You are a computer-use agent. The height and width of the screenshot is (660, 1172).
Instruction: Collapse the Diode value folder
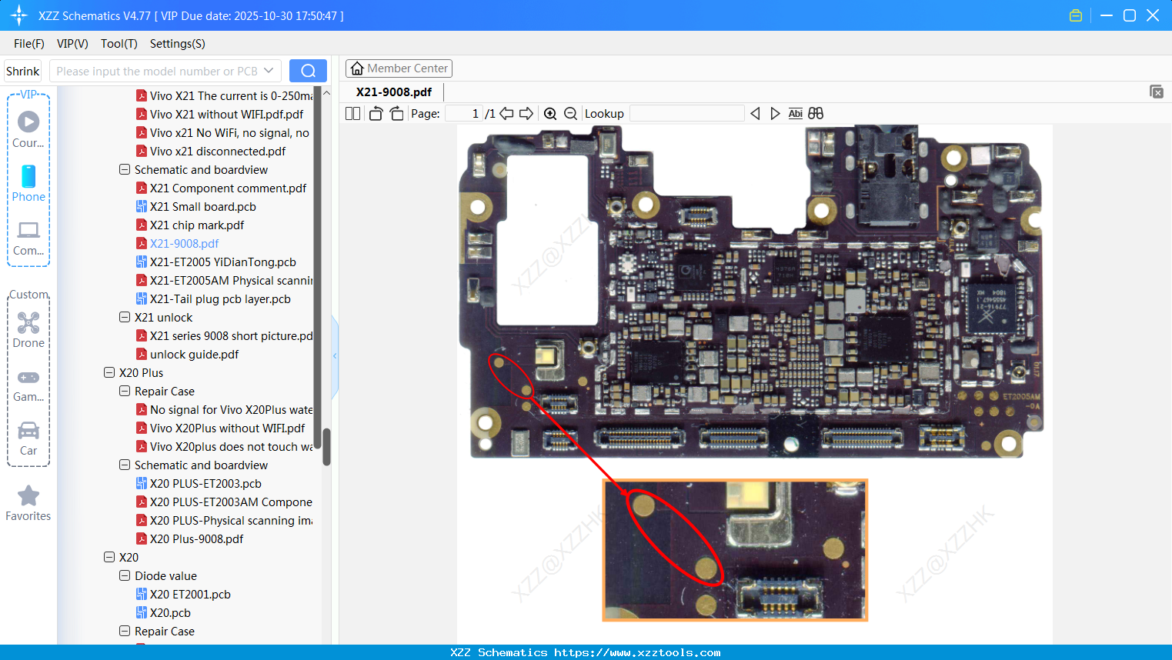pyautogui.click(x=125, y=575)
